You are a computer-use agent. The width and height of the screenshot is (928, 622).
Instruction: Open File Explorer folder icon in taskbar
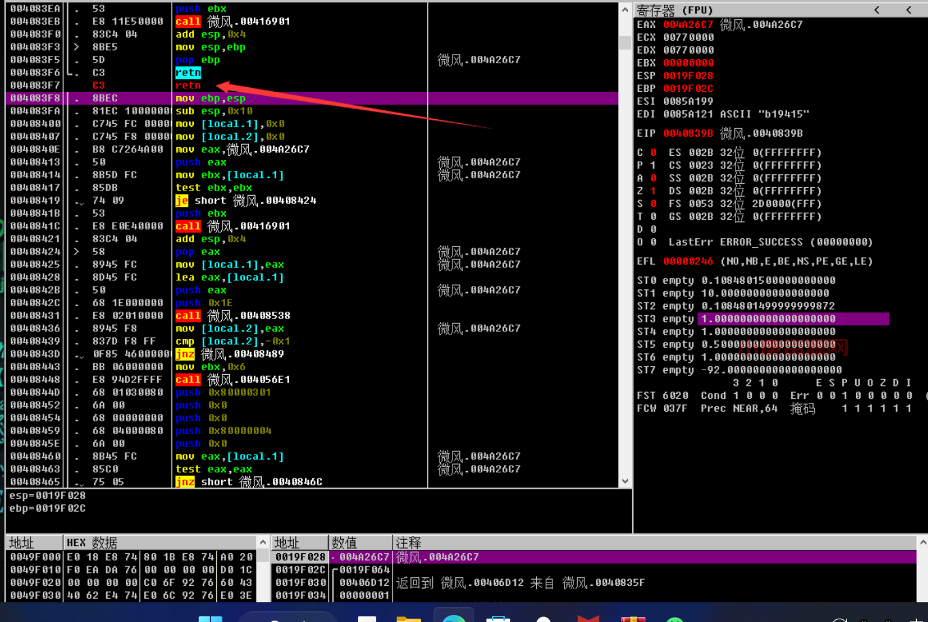tap(408, 618)
